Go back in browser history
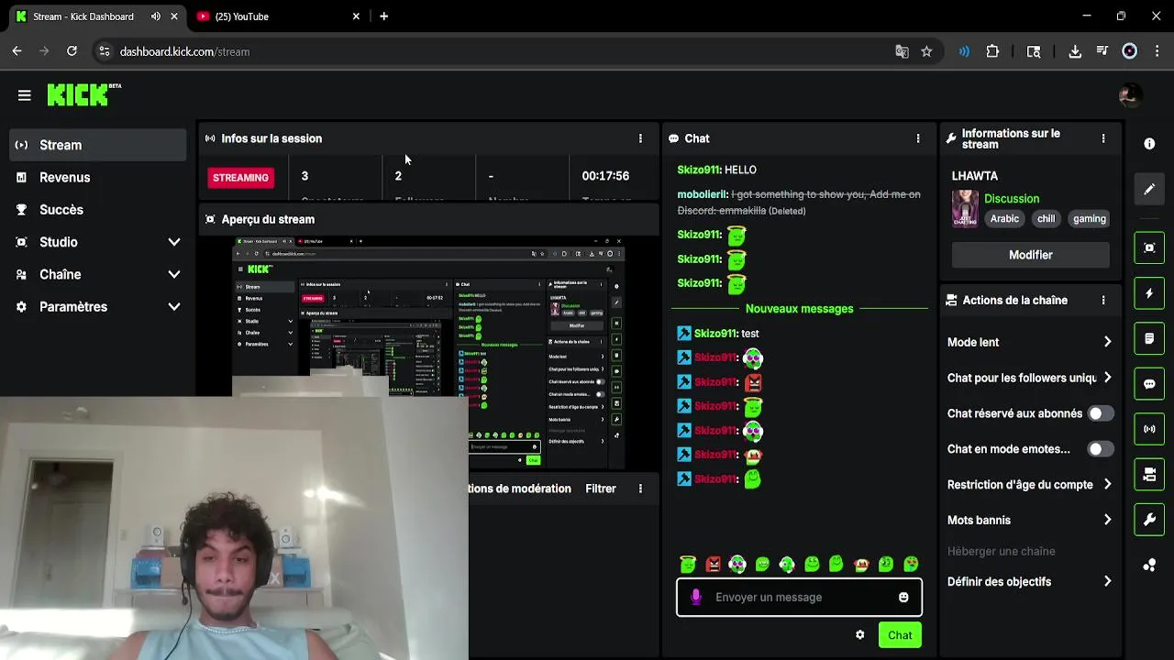 (x=17, y=51)
